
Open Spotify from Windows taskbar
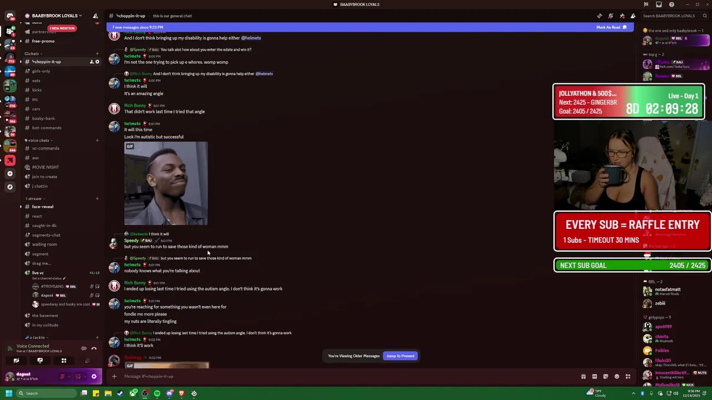pyautogui.click(x=157, y=393)
